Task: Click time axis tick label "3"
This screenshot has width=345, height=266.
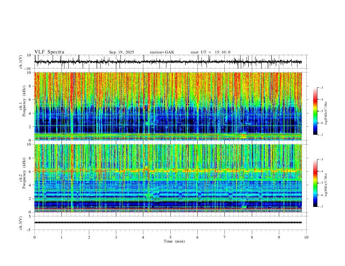Action: [x=116, y=237]
